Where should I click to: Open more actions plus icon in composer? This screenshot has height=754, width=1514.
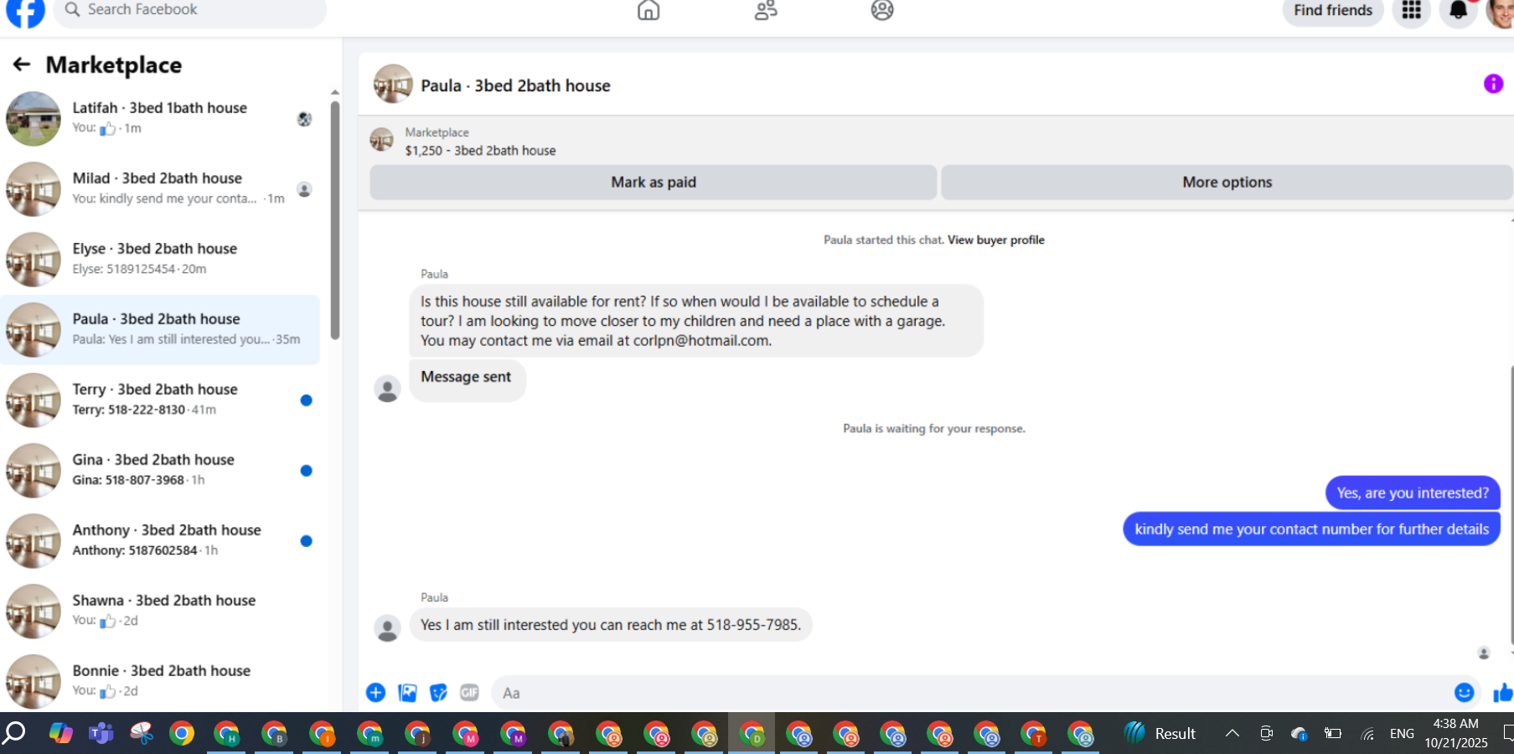(375, 693)
